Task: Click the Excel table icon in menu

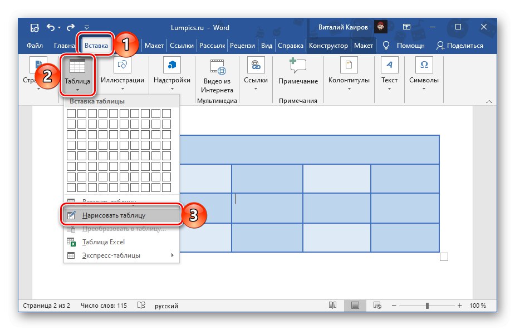Action: [71, 242]
